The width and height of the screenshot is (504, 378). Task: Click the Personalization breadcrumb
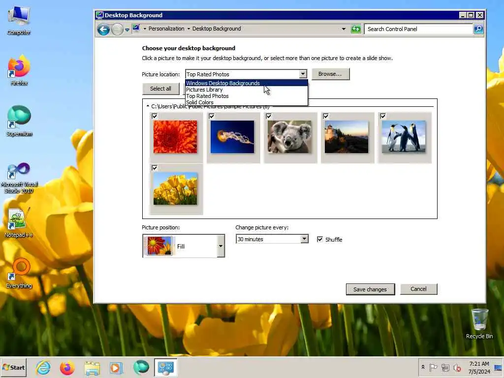[x=166, y=29]
